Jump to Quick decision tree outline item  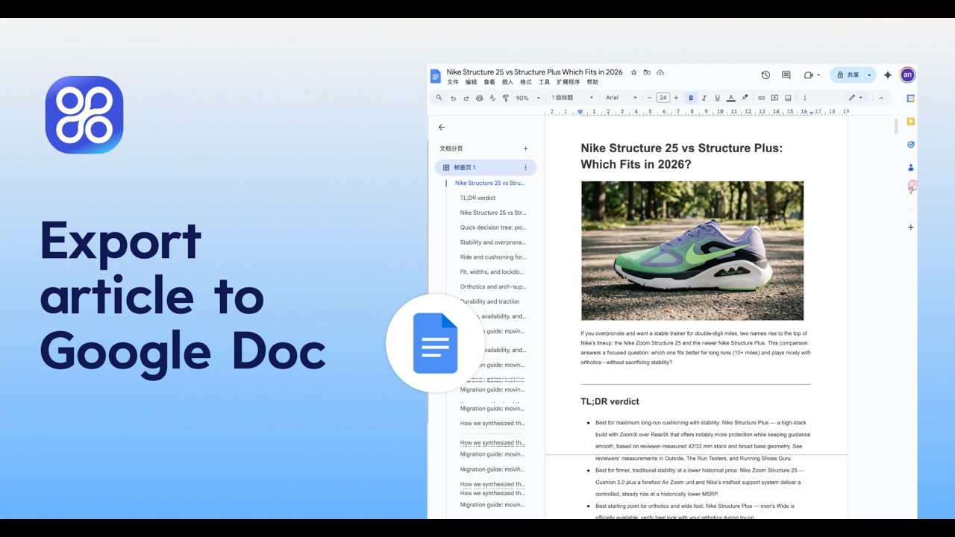[492, 227]
